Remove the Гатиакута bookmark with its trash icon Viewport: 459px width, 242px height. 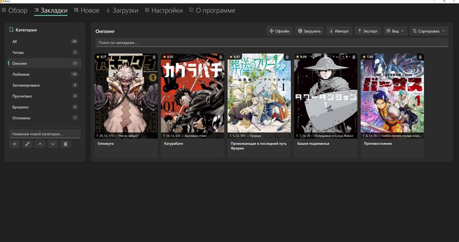pos(154,57)
